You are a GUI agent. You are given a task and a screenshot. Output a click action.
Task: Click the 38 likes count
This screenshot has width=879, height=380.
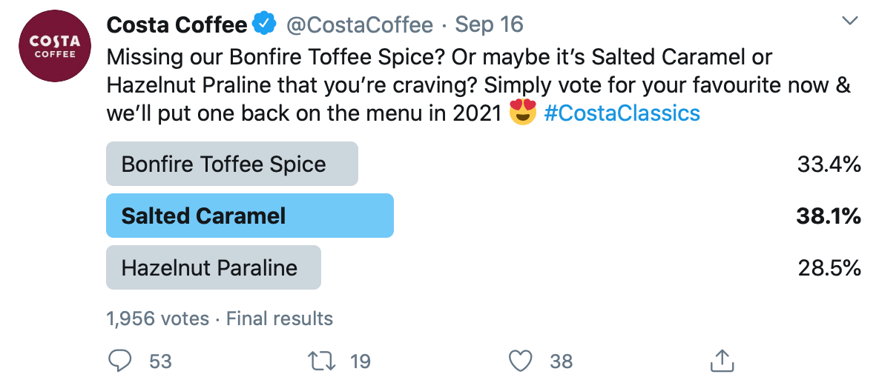(x=562, y=361)
